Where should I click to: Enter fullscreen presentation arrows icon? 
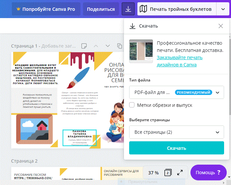pos(180,173)
